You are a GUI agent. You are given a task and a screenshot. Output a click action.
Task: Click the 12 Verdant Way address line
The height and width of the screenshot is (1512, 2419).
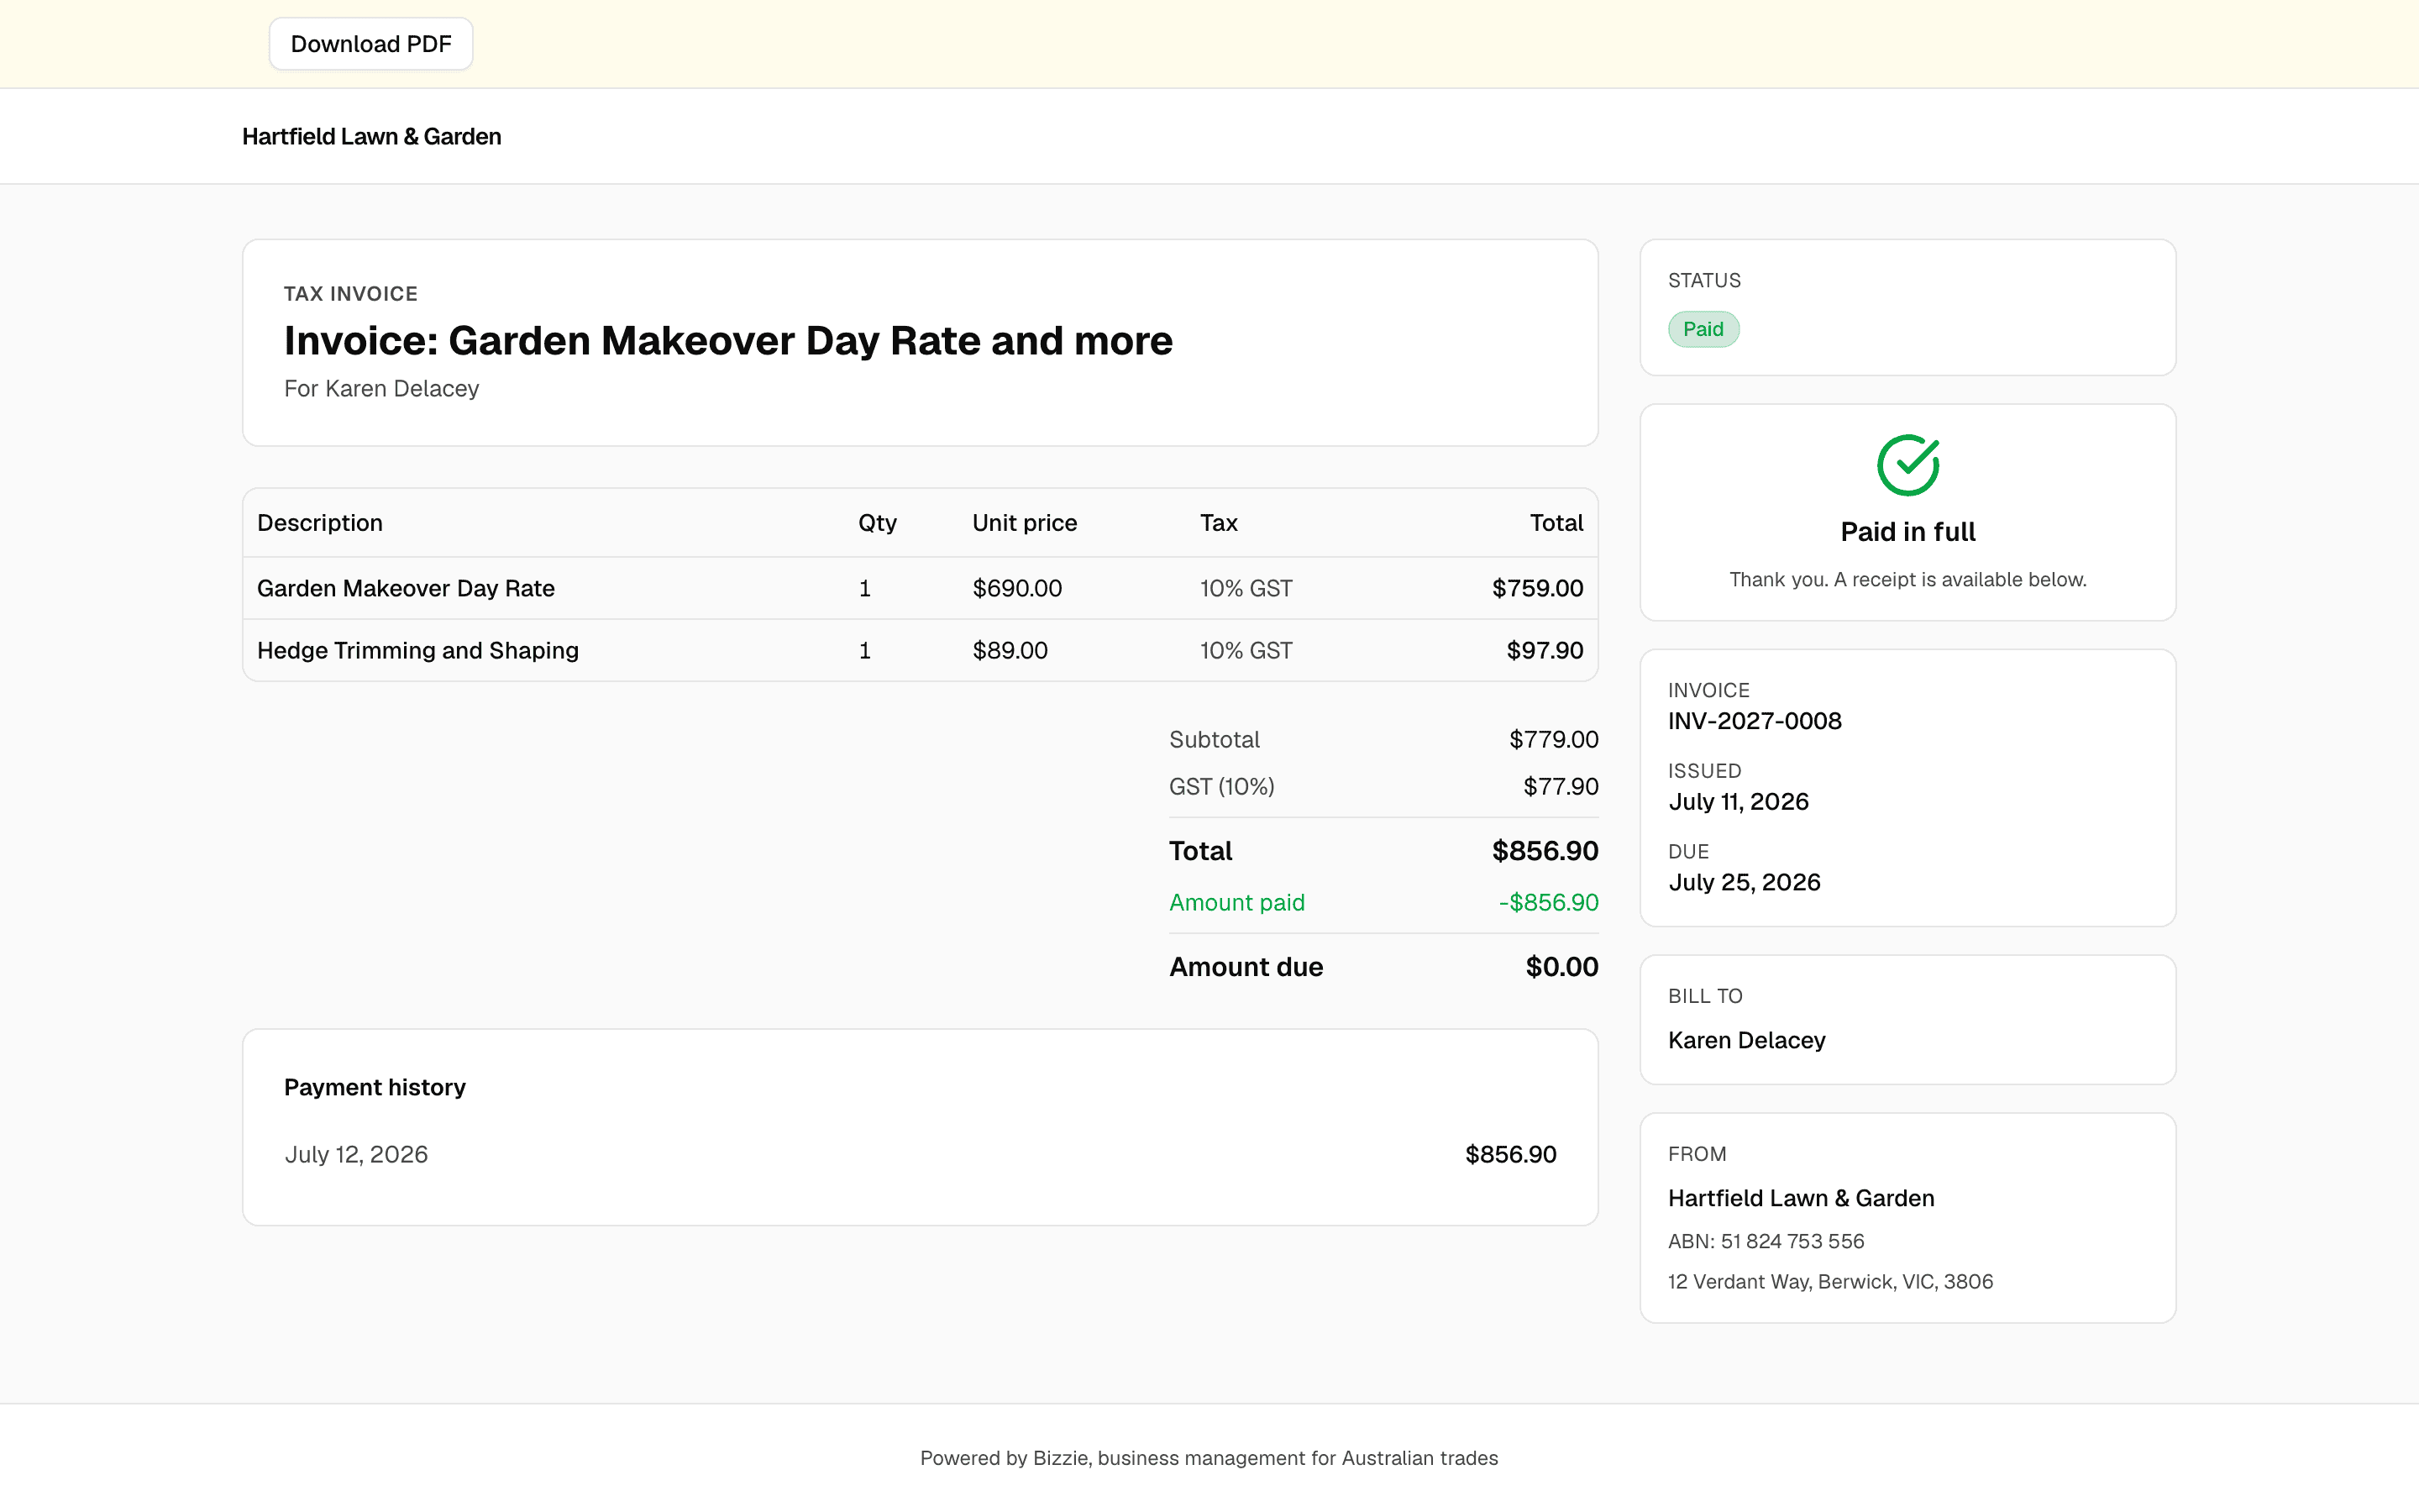point(1830,1281)
